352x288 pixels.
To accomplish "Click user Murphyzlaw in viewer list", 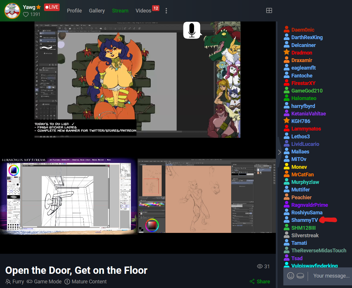I will [305, 182].
